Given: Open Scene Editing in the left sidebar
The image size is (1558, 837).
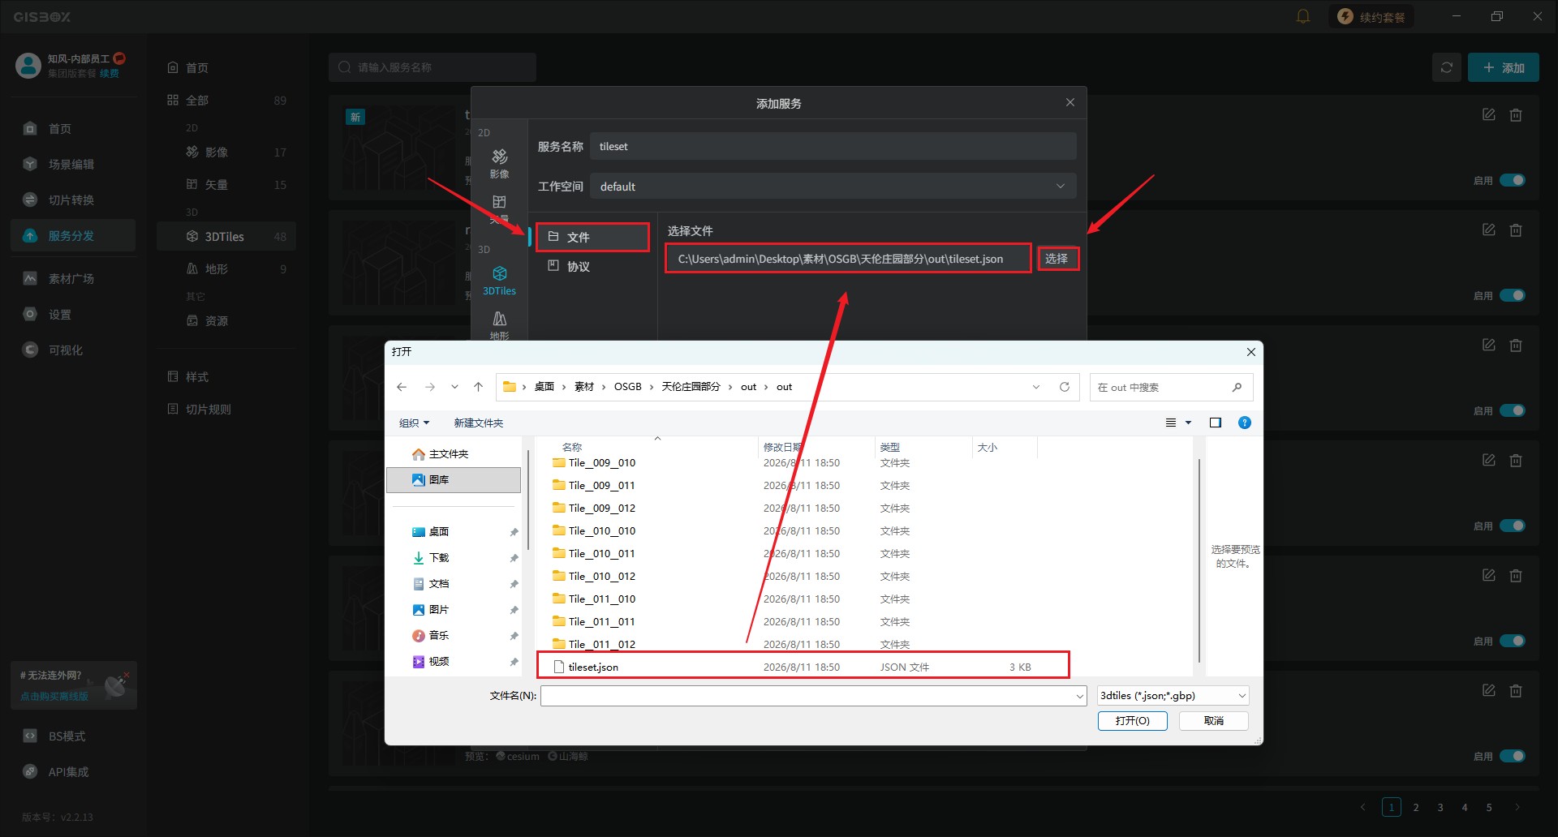Looking at the screenshot, I should 71,164.
